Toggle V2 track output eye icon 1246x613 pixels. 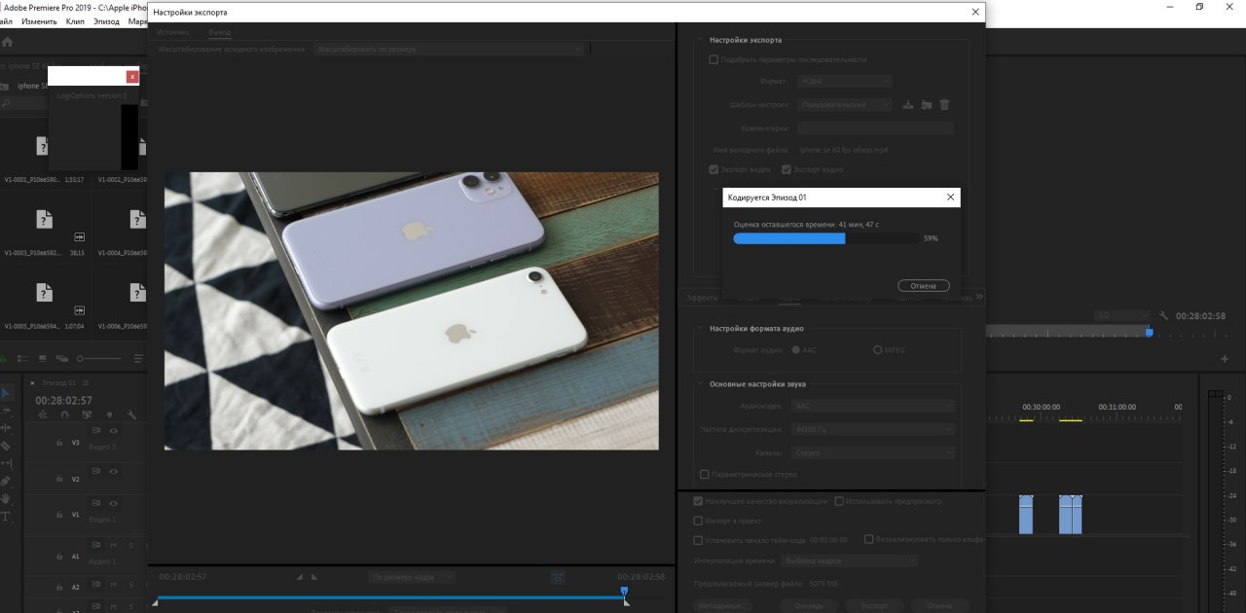(114, 471)
